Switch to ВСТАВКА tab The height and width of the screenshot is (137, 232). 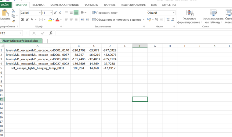click(x=38, y=5)
